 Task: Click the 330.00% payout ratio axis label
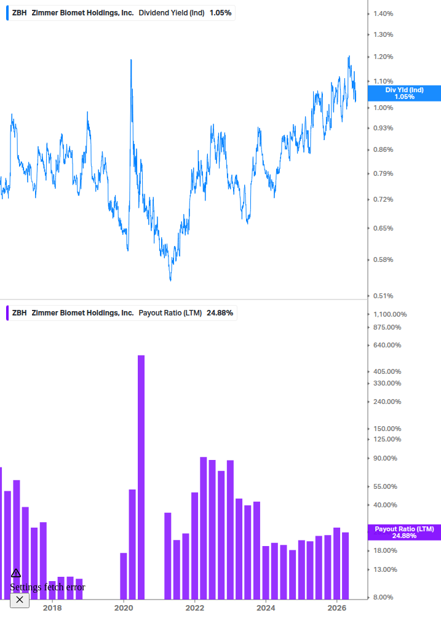387,384
